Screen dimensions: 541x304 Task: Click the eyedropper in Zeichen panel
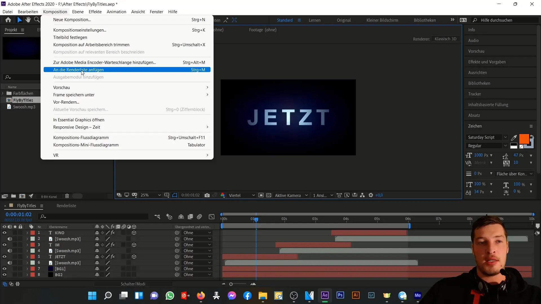514,138
